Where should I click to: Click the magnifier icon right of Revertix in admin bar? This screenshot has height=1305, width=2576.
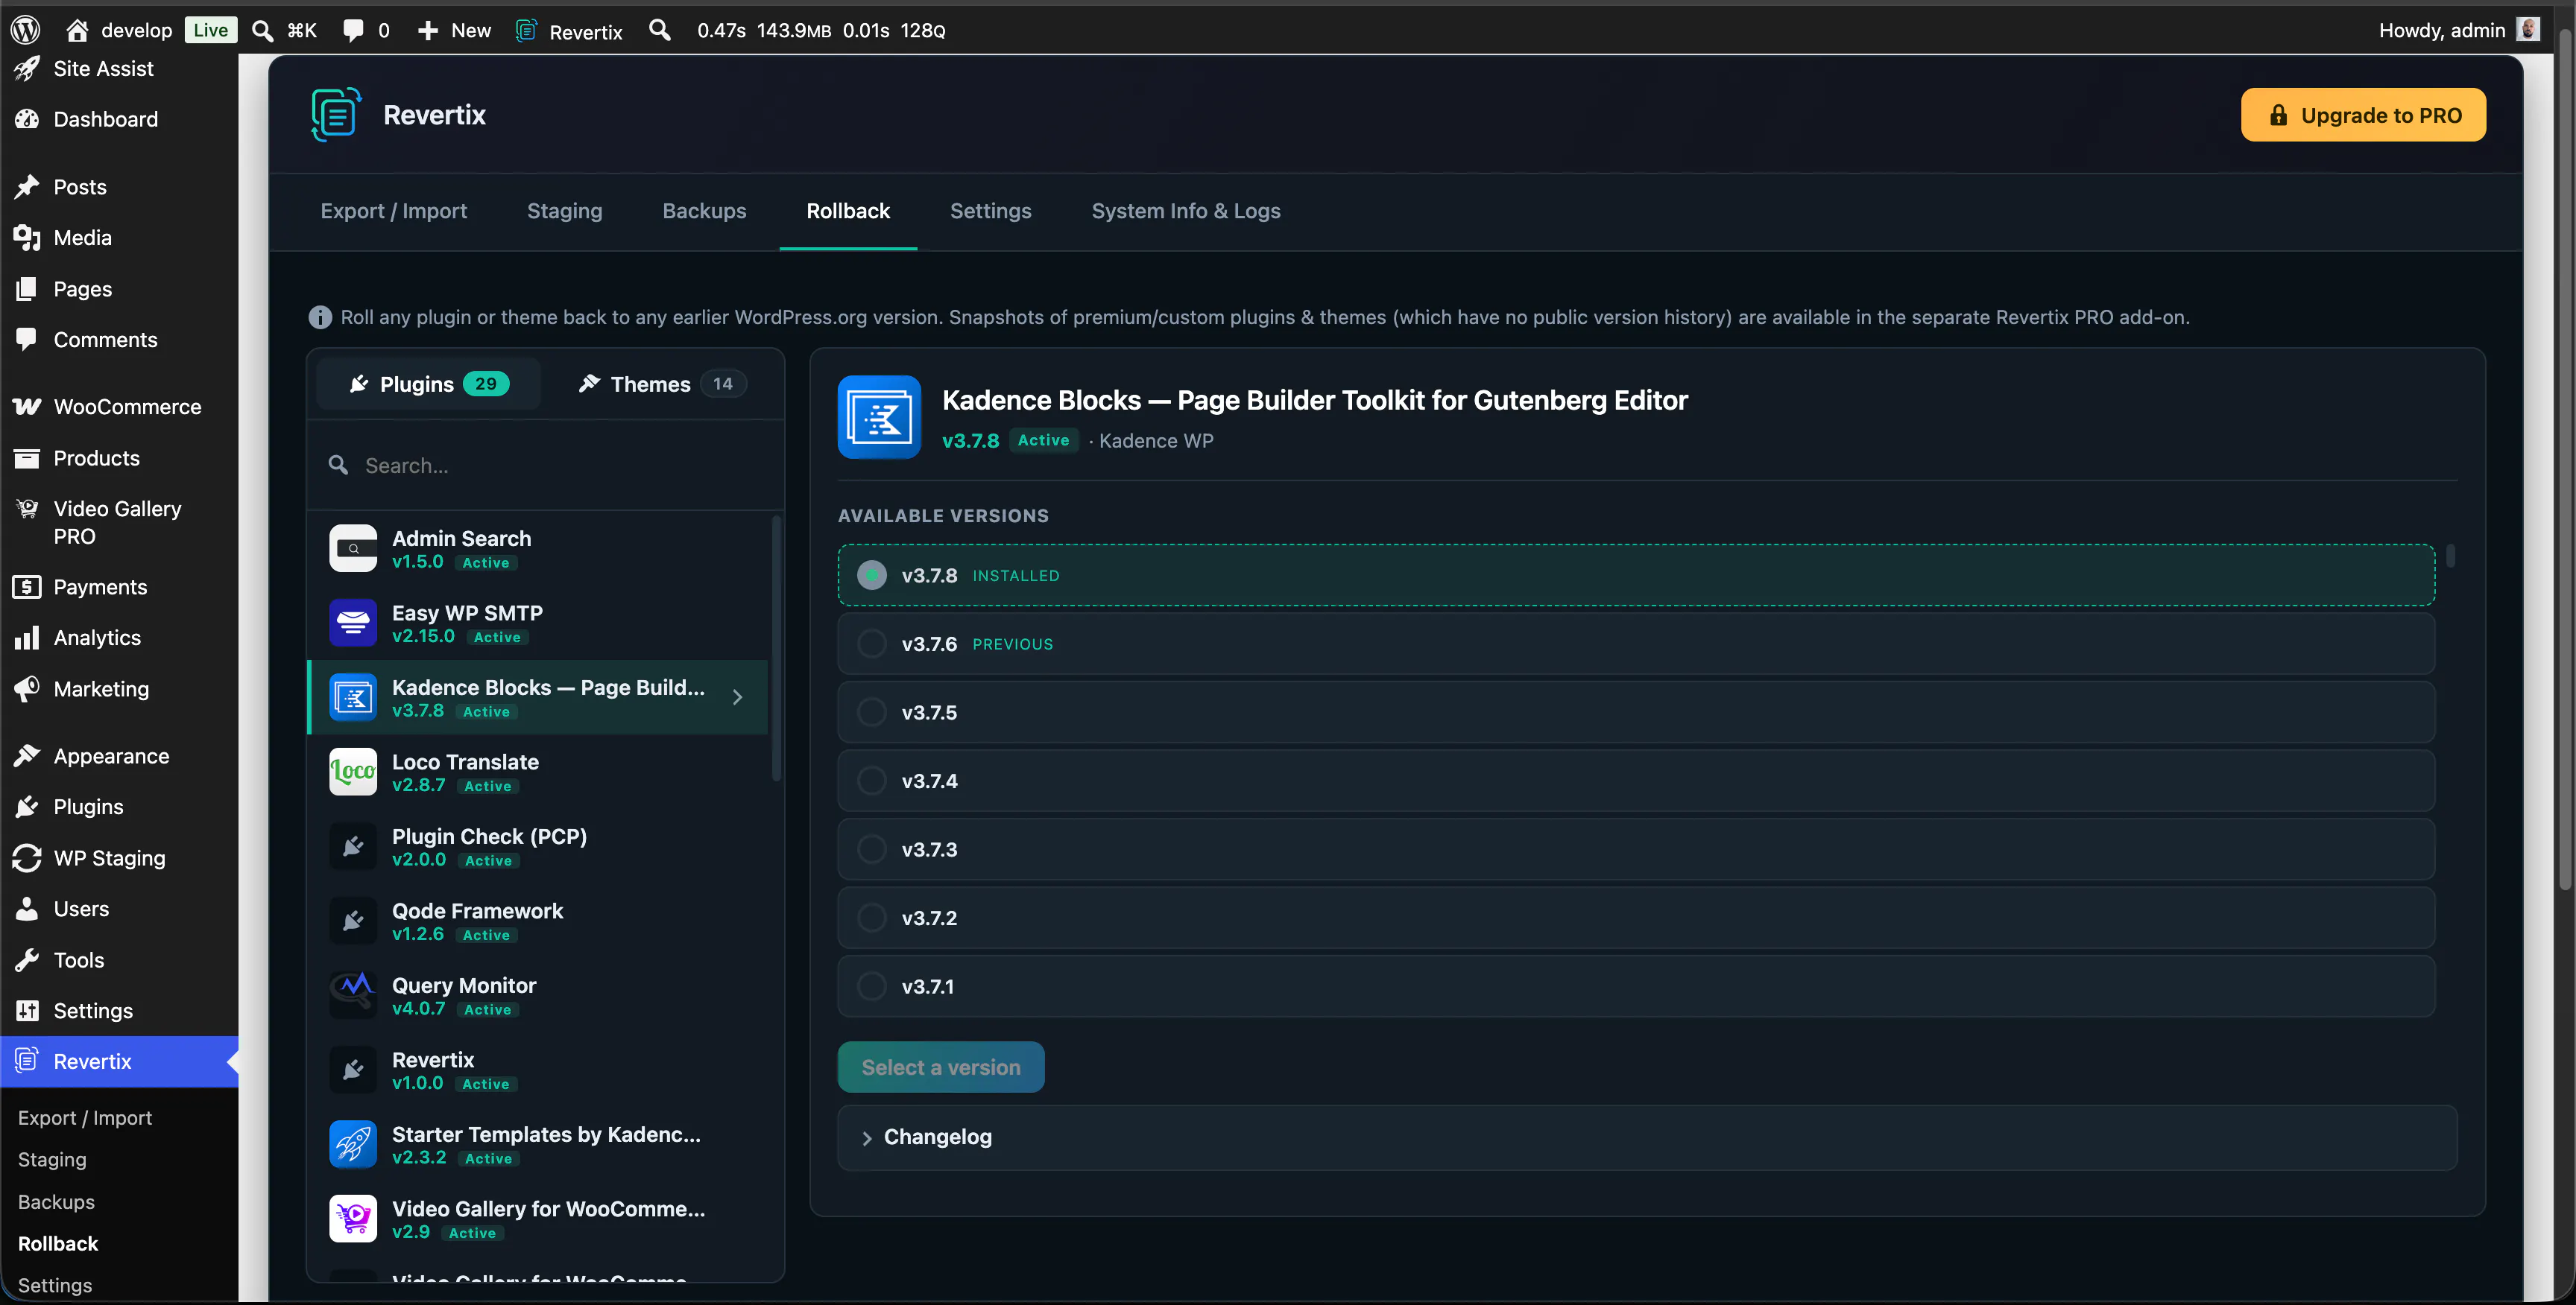tap(660, 30)
